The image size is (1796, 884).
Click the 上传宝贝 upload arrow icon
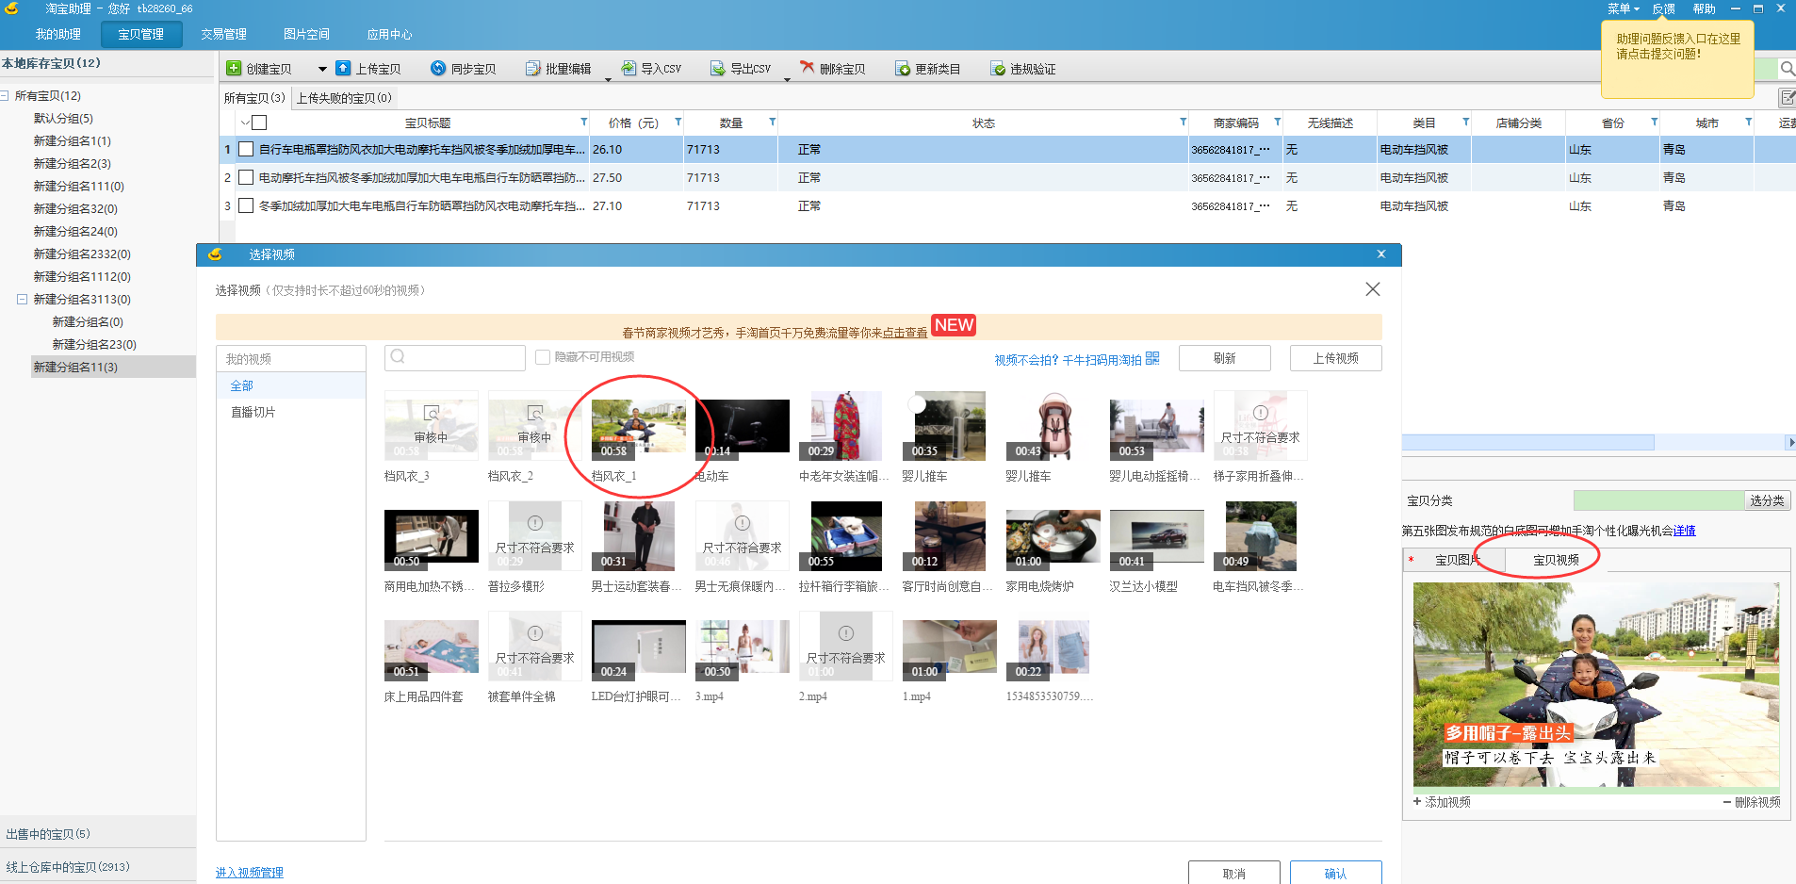point(343,69)
